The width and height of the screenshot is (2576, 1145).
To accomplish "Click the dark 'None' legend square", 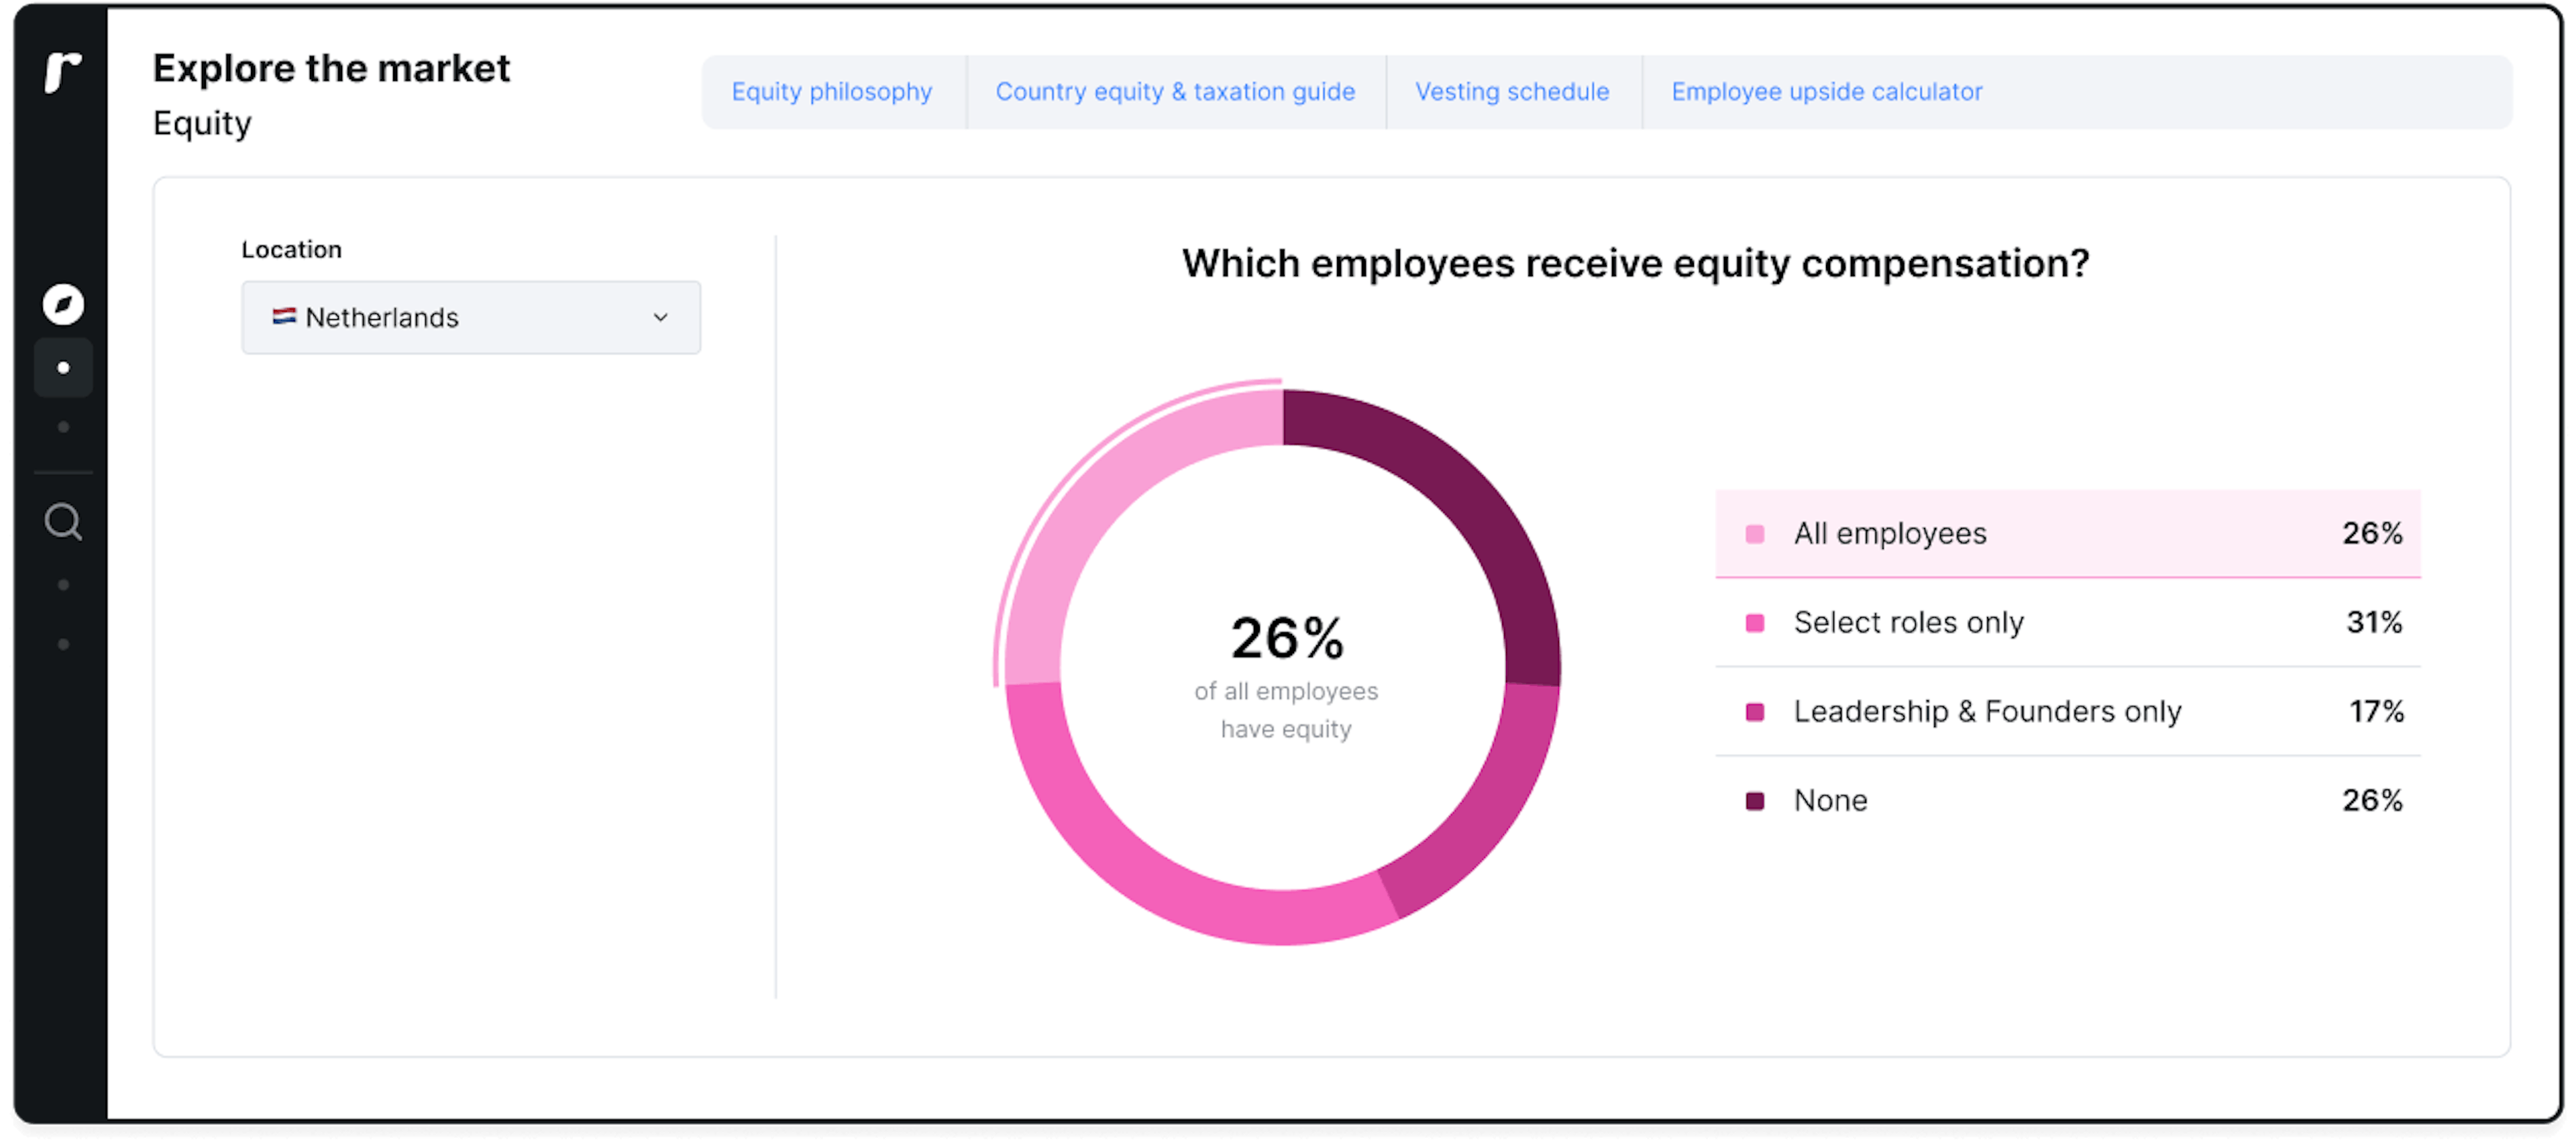I will click(x=1754, y=800).
